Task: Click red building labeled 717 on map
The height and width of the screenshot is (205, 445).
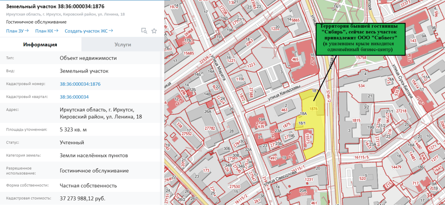Action: coord(415,184)
